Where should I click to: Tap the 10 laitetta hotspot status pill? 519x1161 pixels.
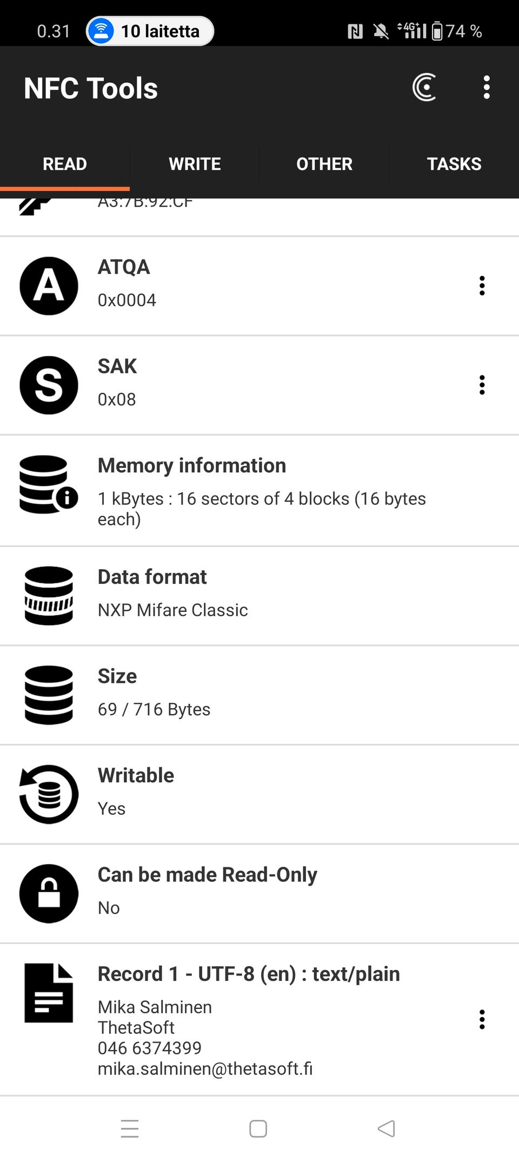click(150, 31)
